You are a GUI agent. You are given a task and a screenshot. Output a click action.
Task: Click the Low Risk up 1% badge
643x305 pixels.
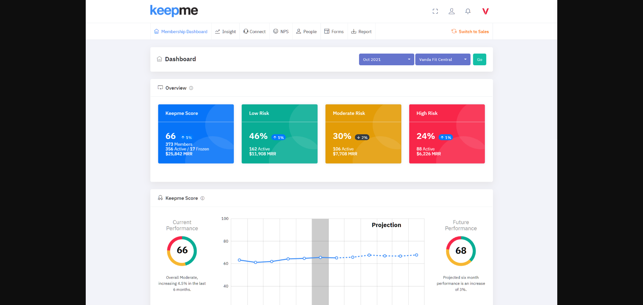[278, 137]
